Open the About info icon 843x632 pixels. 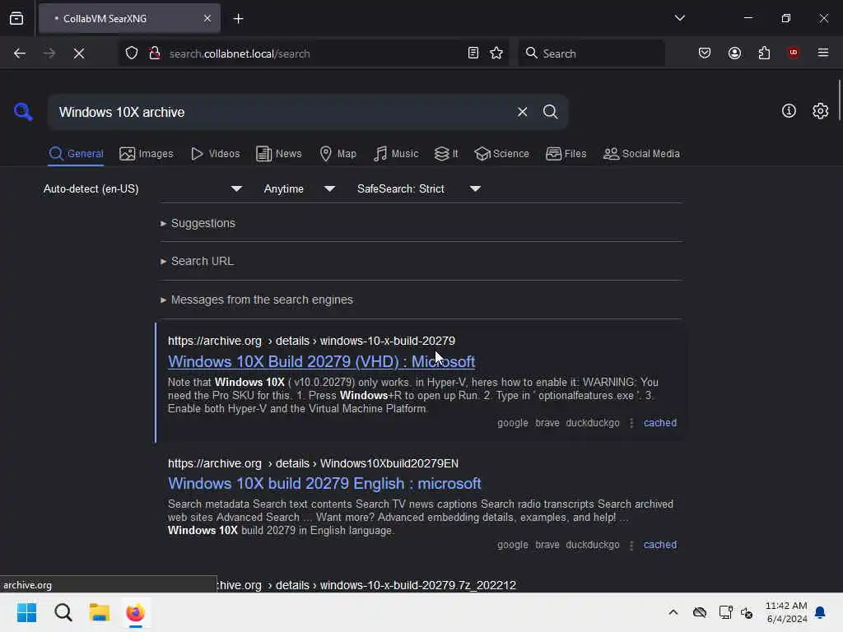coord(789,111)
